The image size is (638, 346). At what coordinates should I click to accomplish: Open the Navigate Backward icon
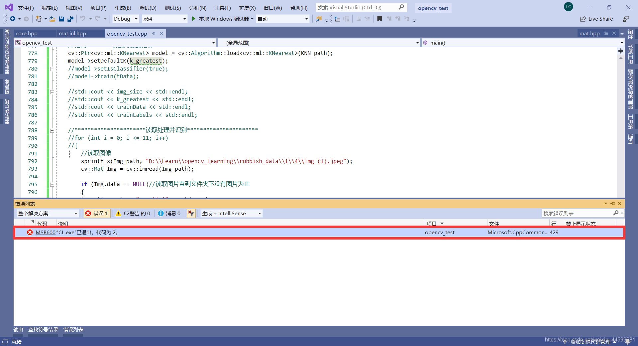[13, 19]
